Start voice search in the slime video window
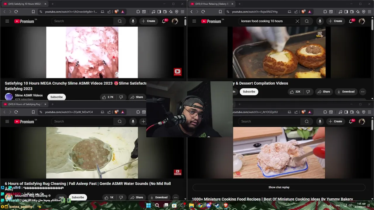Image resolution: width=374 pixels, height=210 pixels. click(133, 21)
